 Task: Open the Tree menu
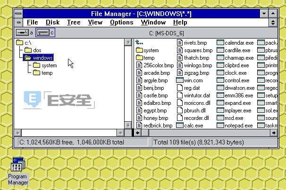coord(74,23)
